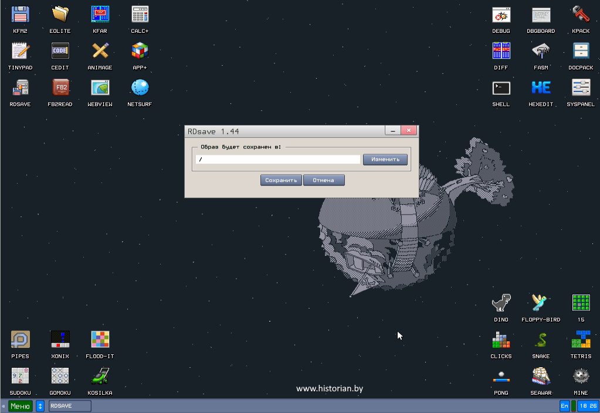This screenshot has height=413, width=600.
Task: Open the KFM2 file manager icon
Action: (21, 15)
